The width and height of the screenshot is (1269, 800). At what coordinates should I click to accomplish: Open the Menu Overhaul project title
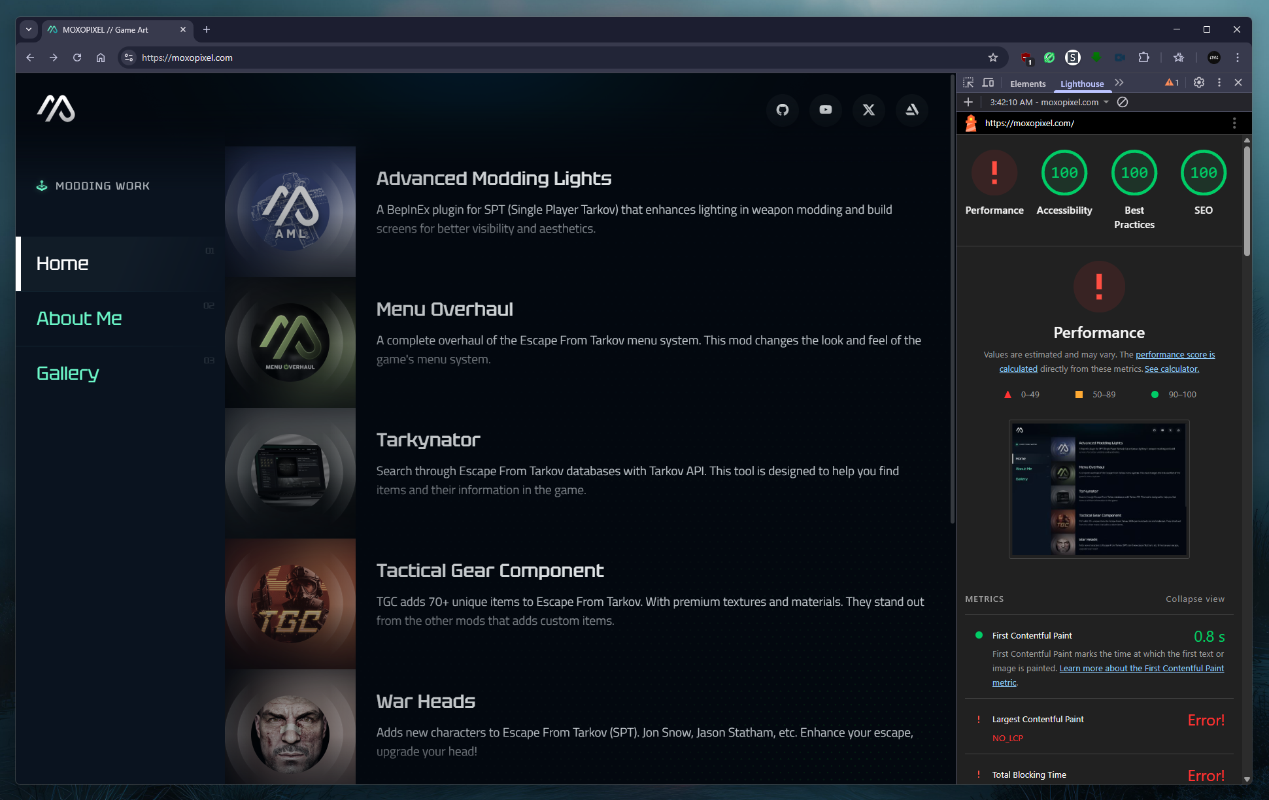tap(445, 309)
